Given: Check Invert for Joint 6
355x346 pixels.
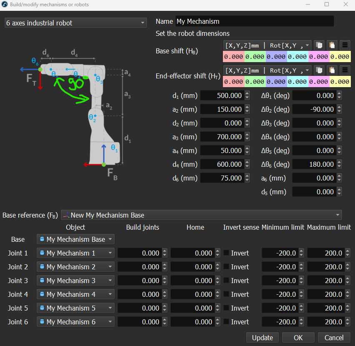Looking at the screenshot, I should click(x=226, y=322).
